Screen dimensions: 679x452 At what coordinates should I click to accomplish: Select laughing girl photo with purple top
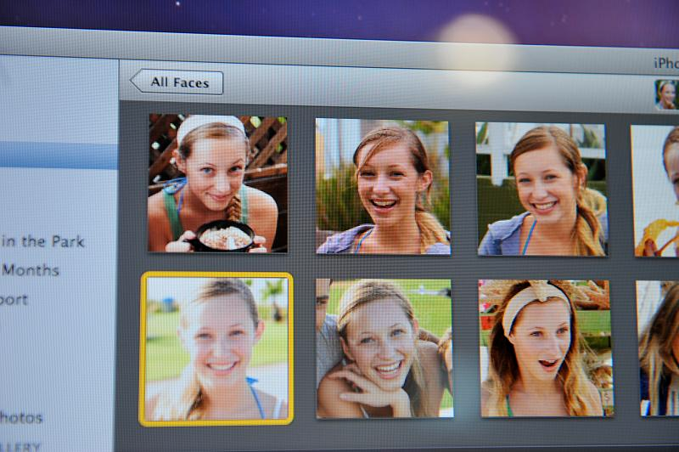click(x=384, y=186)
